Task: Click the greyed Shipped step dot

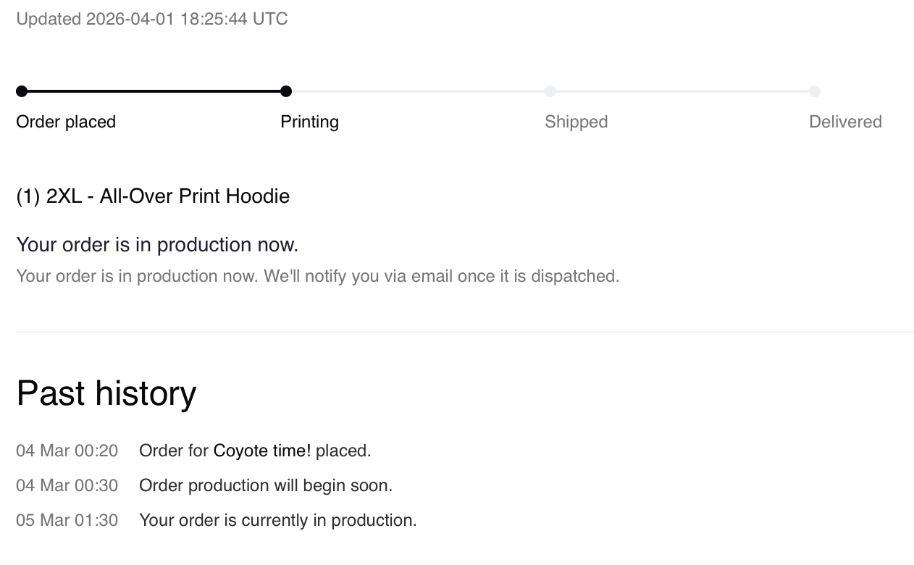Action: (550, 91)
